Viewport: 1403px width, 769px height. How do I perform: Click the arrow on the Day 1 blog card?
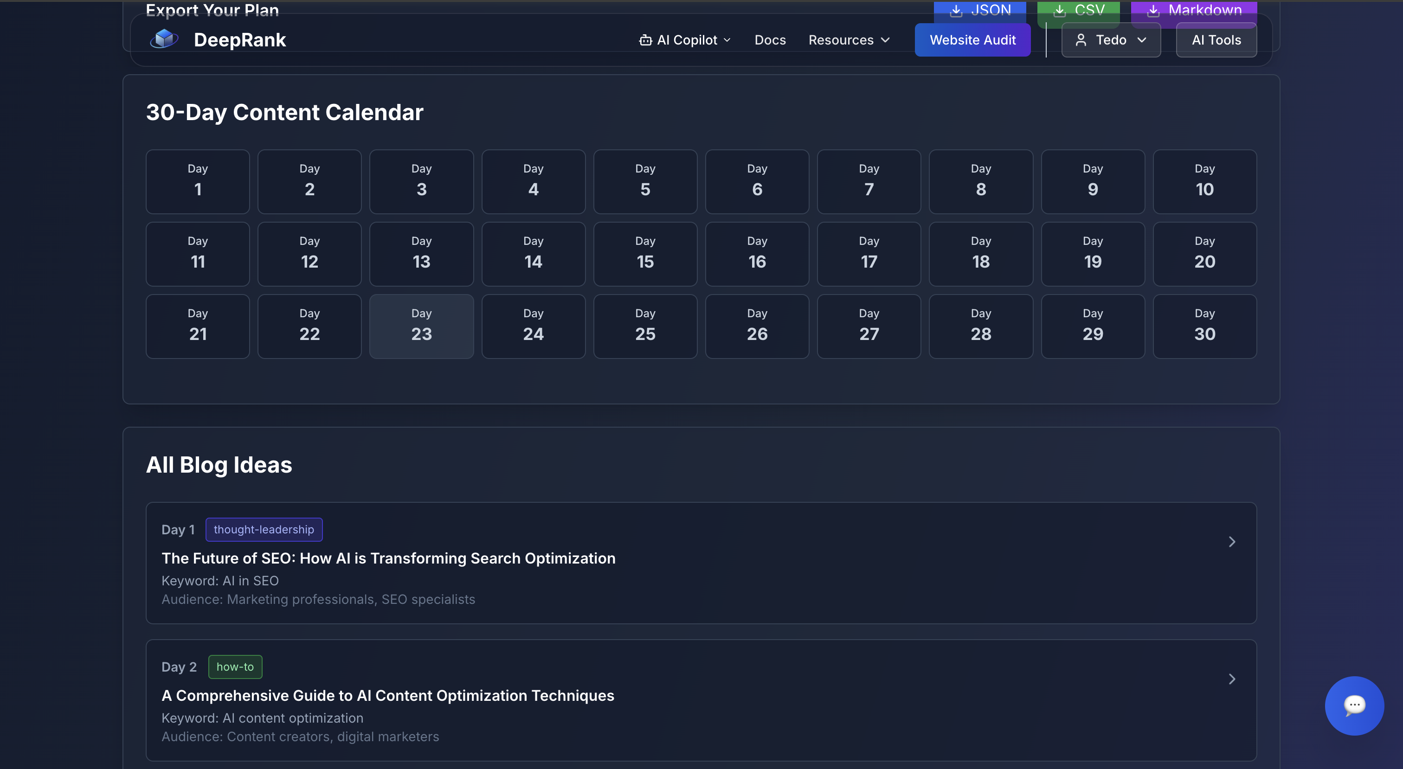coord(1233,542)
